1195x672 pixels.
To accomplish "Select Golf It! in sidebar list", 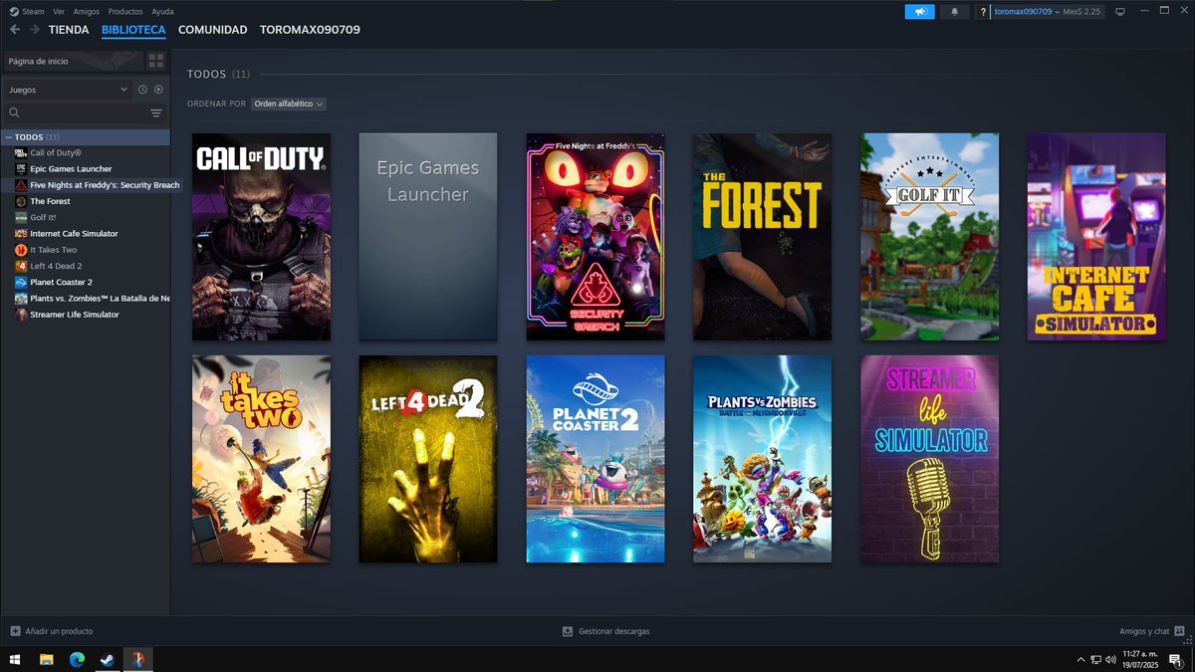I will click(x=43, y=217).
